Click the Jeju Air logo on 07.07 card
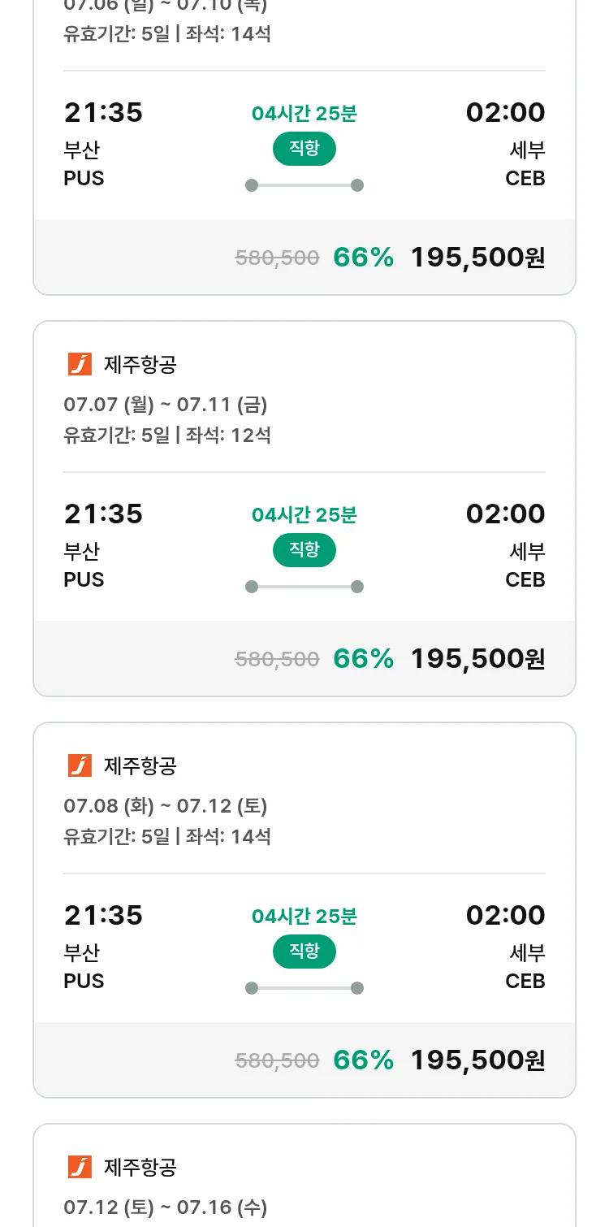This screenshot has height=1227, width=609. (x=80, y=365)
